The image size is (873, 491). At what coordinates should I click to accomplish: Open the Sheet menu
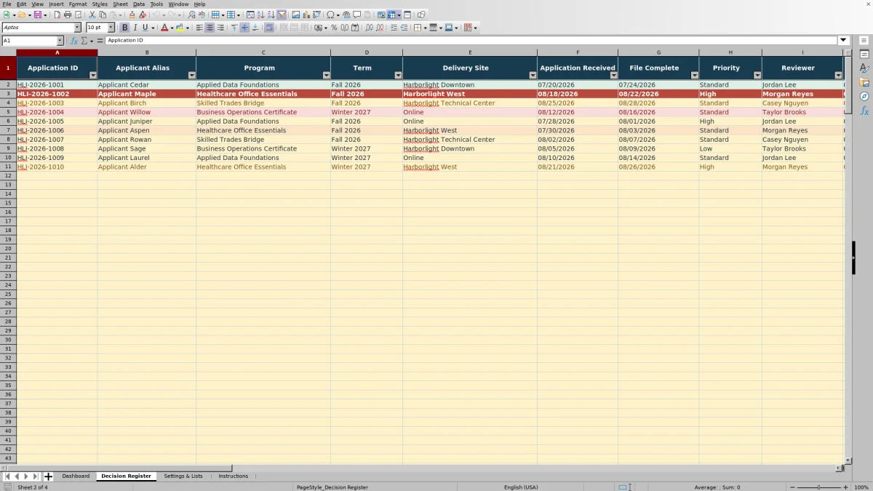pos(120,4)
